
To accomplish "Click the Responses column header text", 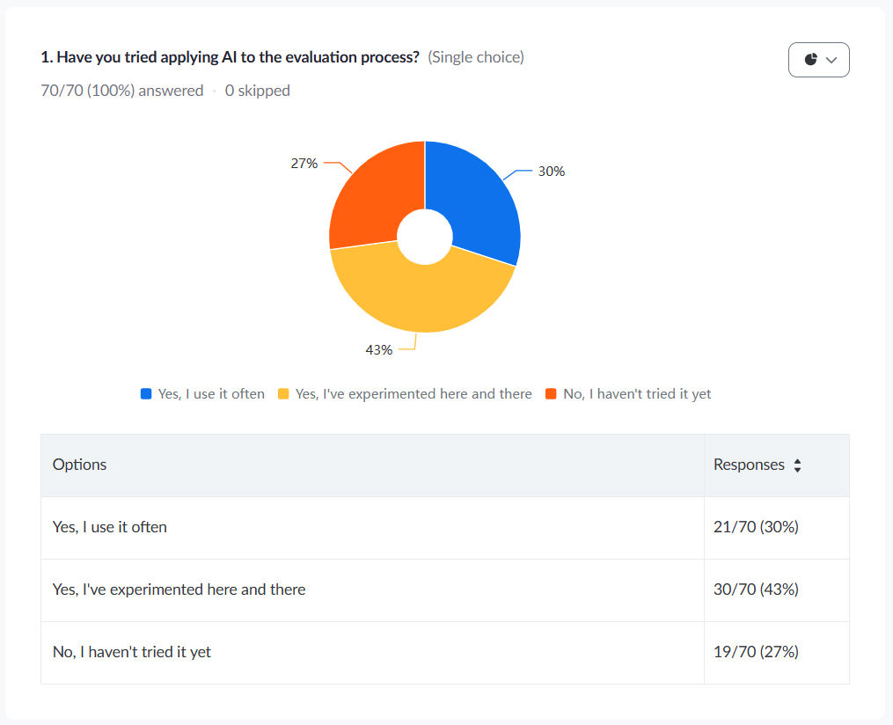I will (749, 465).
